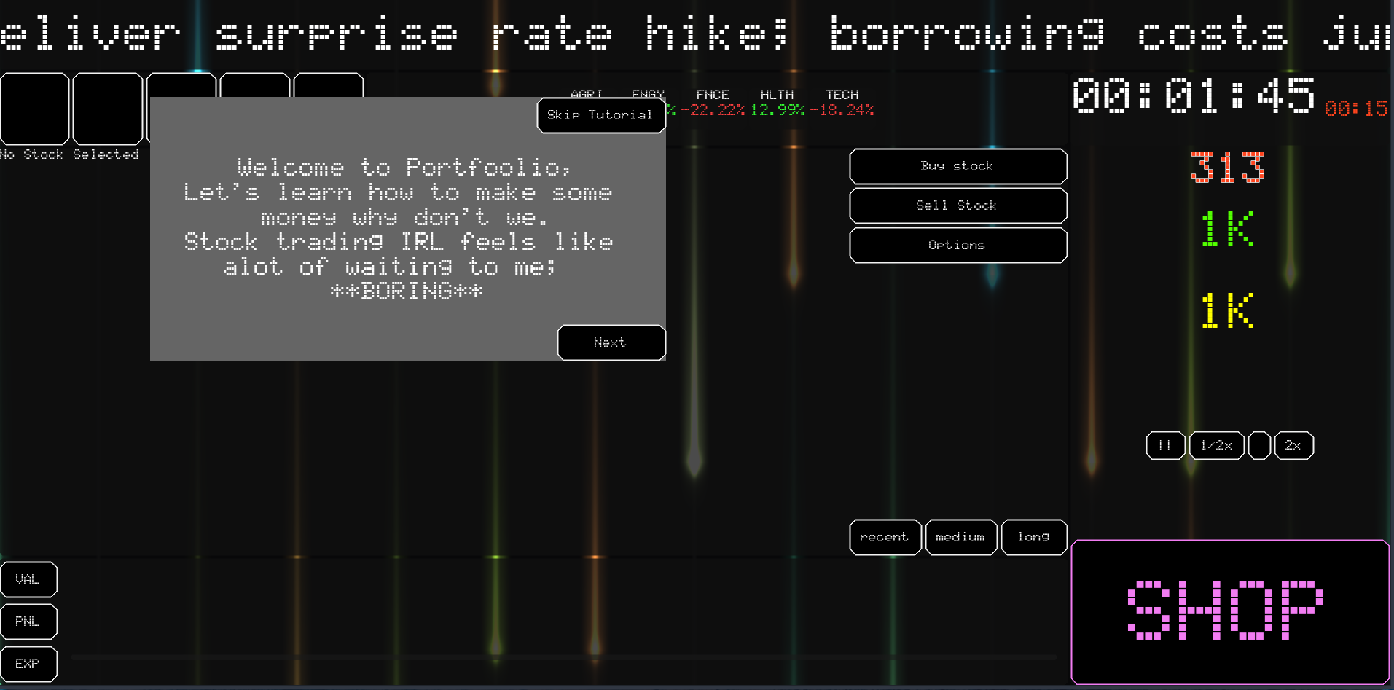Switch chart to long timeframe
Viewport: 1394px width, 690px height.
[x=1034, y=537]
